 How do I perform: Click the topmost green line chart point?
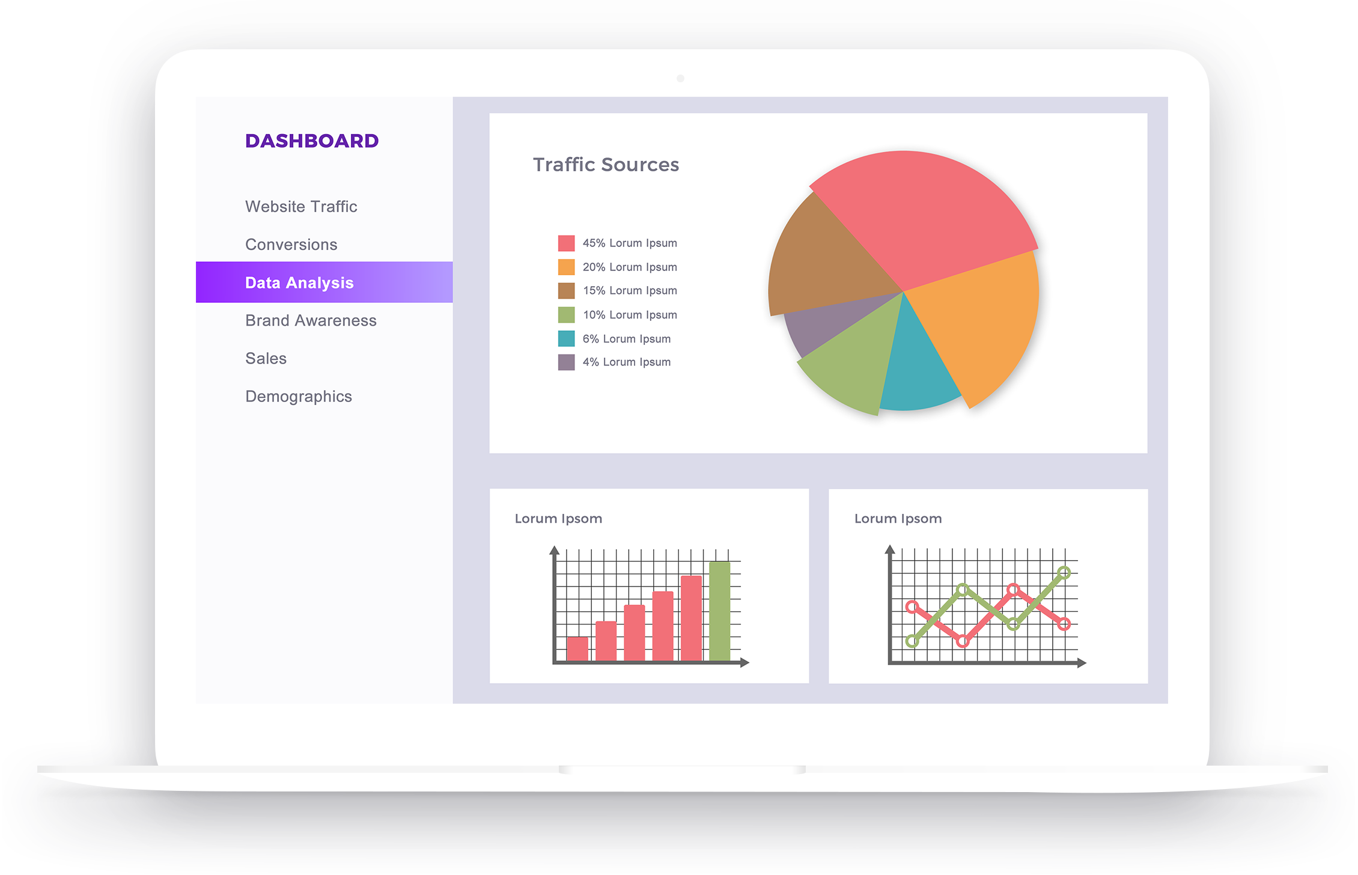pos(1064,573)
